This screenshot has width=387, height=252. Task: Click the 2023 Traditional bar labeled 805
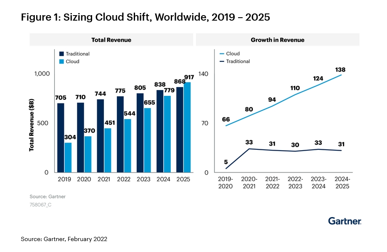[x=140, y=133]
